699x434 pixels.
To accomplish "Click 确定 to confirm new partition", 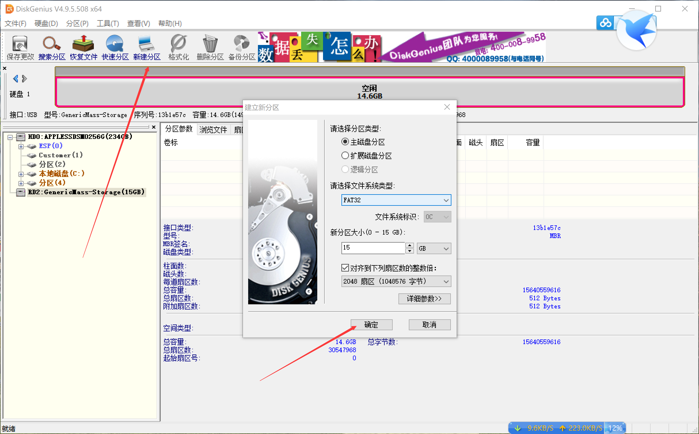I will [x=371, y=325].
